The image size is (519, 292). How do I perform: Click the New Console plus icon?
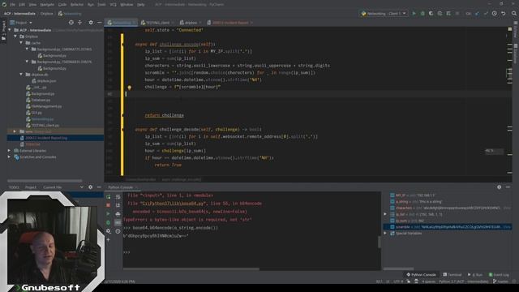click(108, 240)
